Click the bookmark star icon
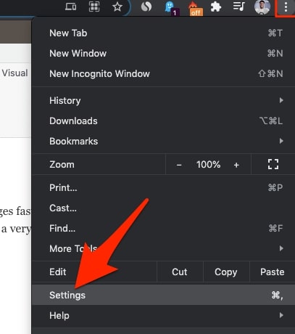Viewport: 295px width, 334px height. [x=117, y=7]
